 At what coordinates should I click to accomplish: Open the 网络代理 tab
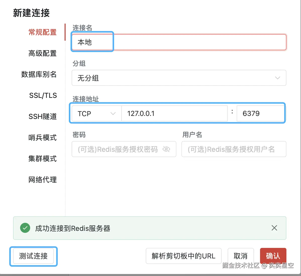(x=42, y=180)
